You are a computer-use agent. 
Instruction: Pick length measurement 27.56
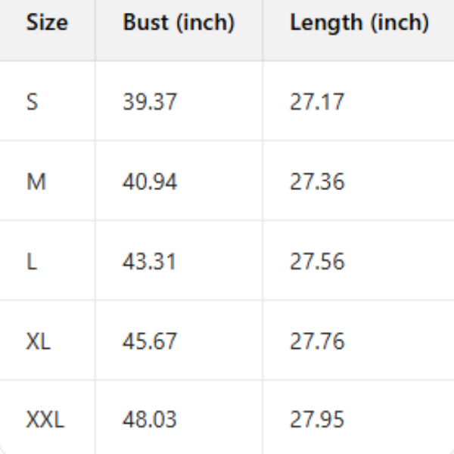click(x=317, y=262)
